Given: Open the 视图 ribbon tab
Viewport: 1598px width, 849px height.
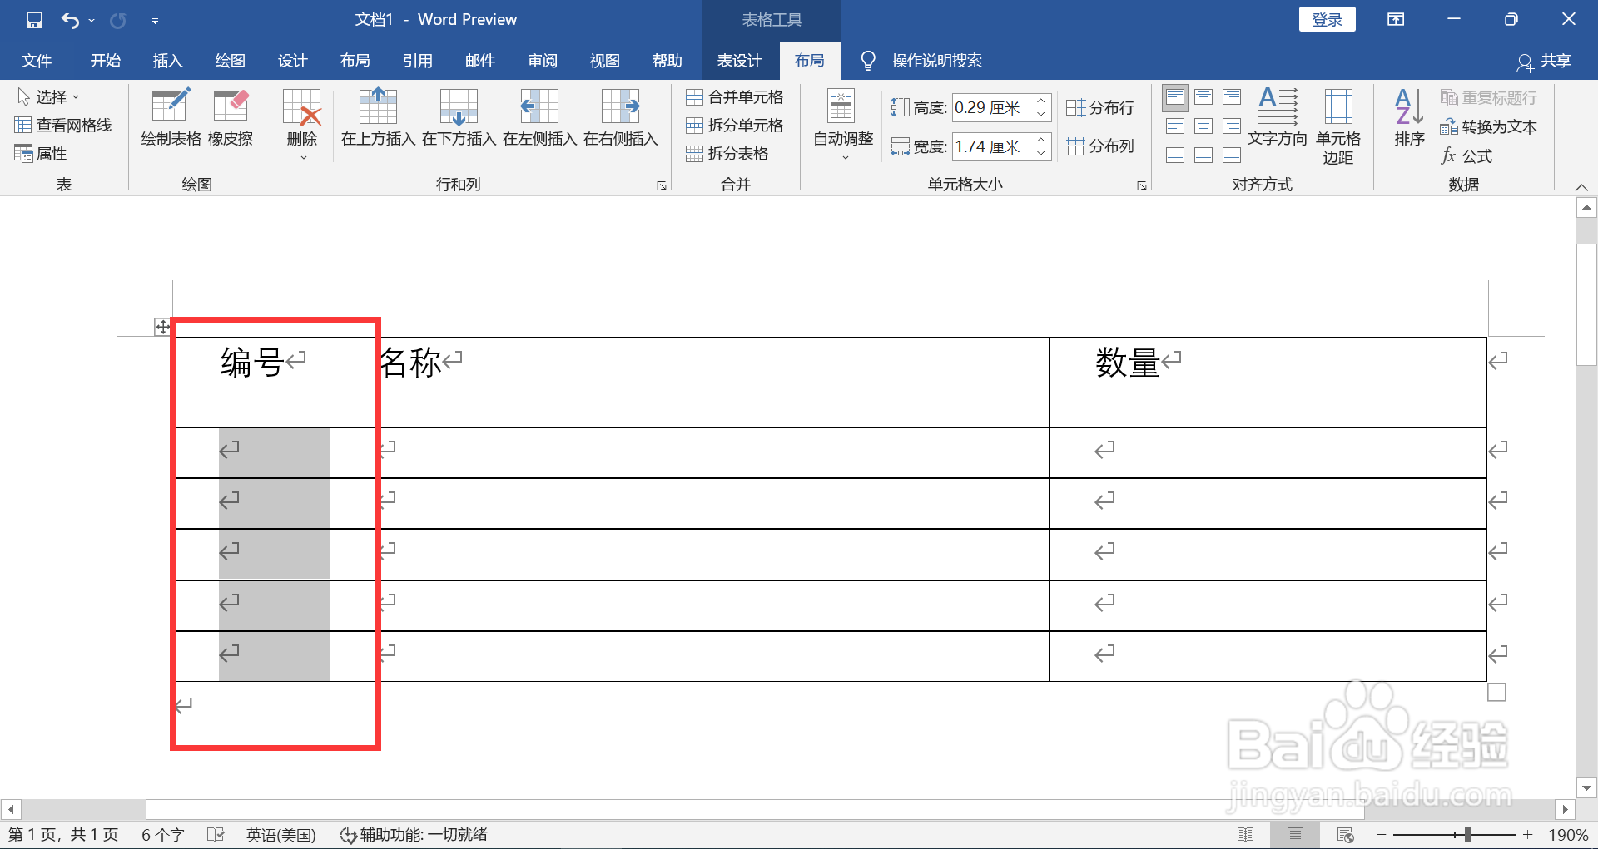Looking at the screenshot, I should [604, 60].
